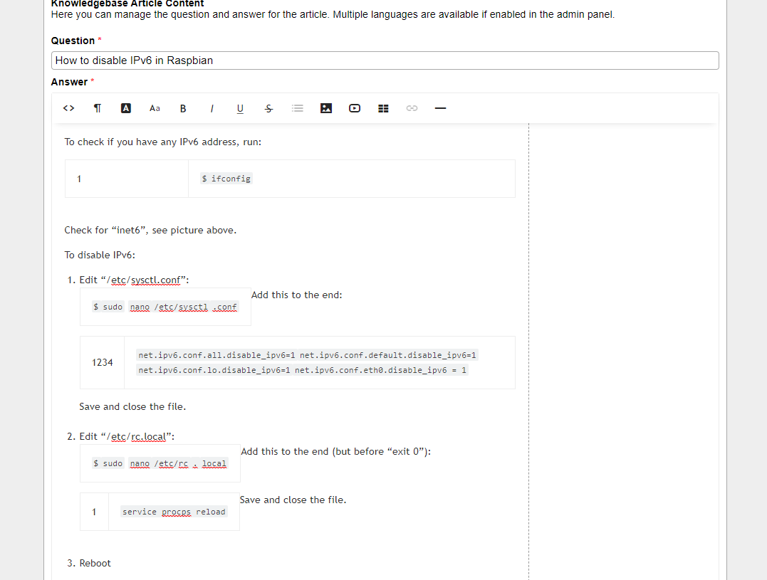Click the 'service procps reload' code block
Viewport: 767px width, 580px height.
pyautogui.click(x=174, y=512)
